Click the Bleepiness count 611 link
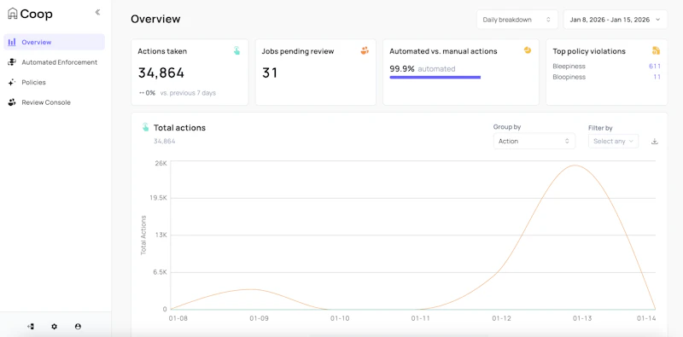The width and height of the screenshot is (683, 337). coord(655,67)
